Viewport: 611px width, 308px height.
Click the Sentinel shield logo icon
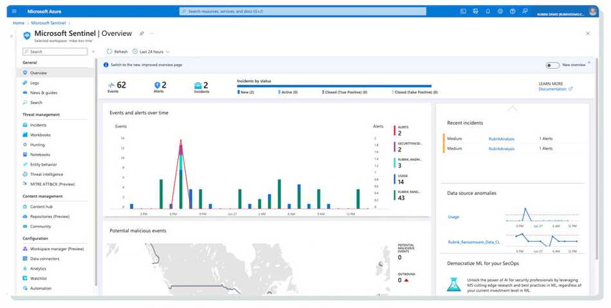[x=27, y=35]
